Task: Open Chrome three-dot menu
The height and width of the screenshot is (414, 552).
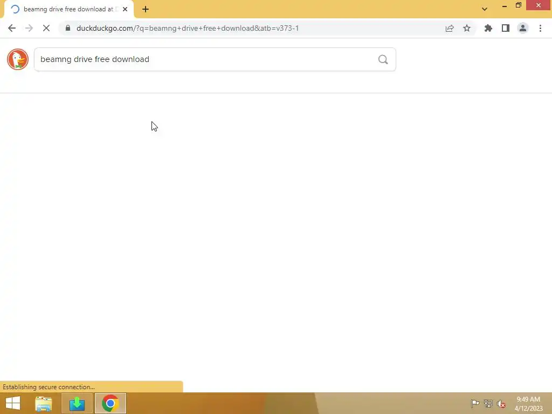Action: point(540,28)
